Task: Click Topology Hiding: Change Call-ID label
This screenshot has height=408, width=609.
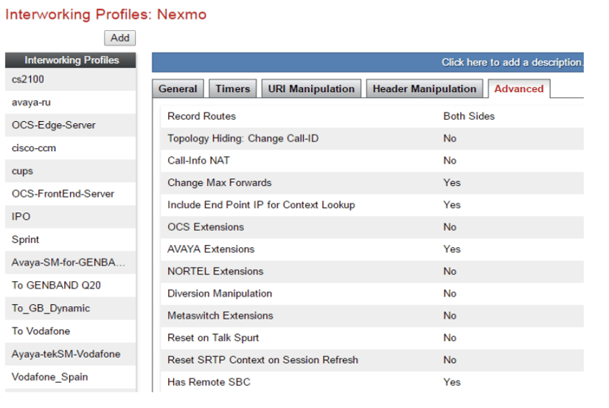Action: [x=243, y=138]
